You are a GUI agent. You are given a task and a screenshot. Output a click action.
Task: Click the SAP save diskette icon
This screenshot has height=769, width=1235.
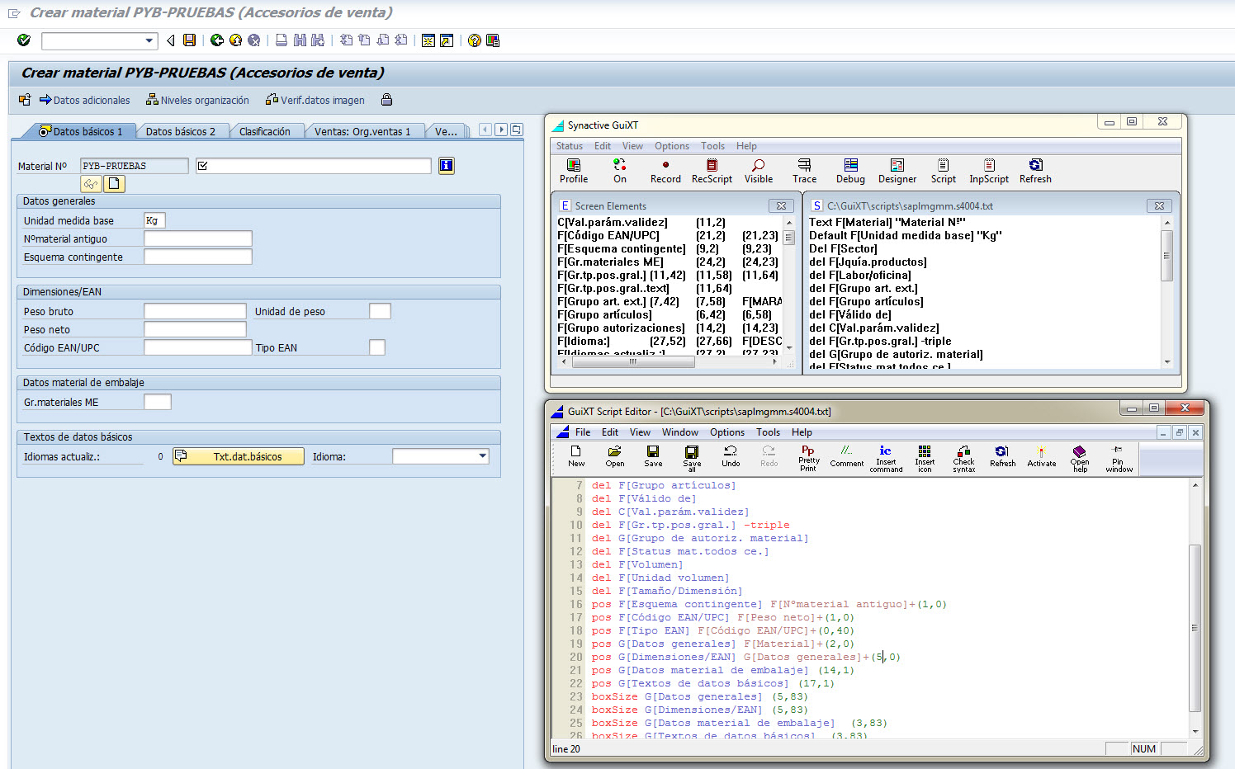[190, 40]
